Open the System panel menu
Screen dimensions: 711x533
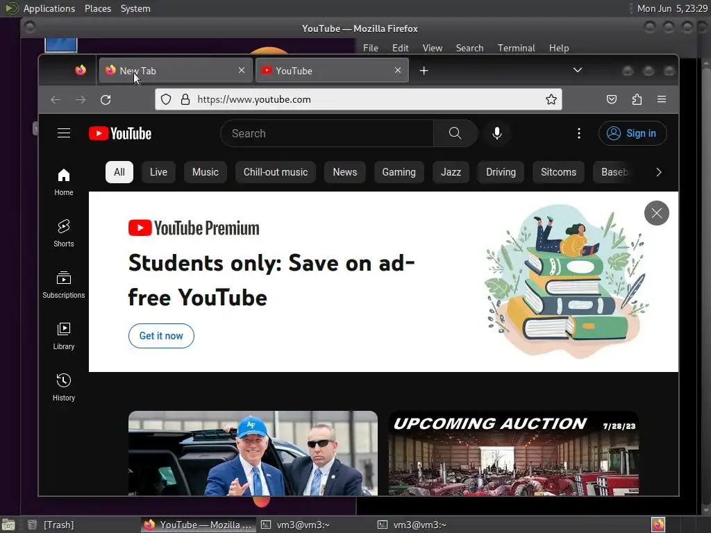click(135, 8)
